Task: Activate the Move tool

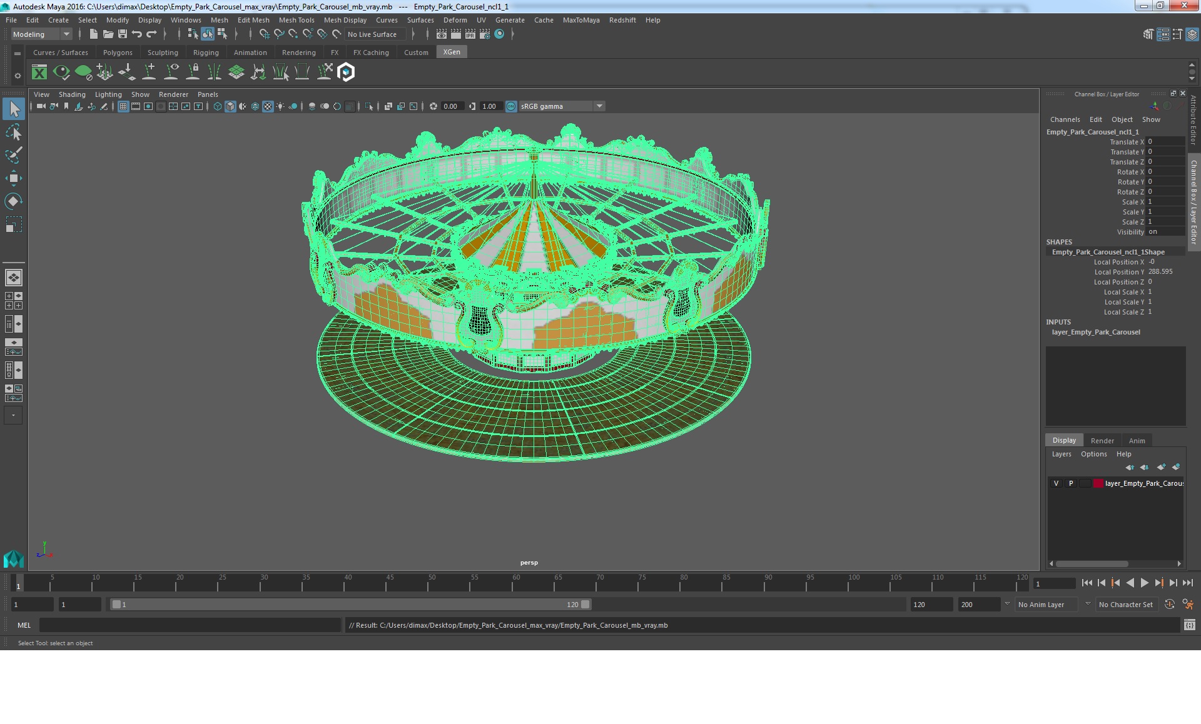Action: pyautogui.click(x=13, y=178)
